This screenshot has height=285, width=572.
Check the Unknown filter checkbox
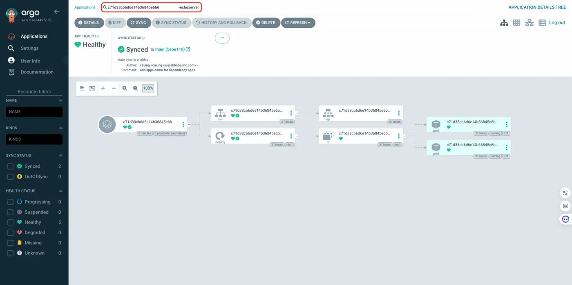[11, 253]
